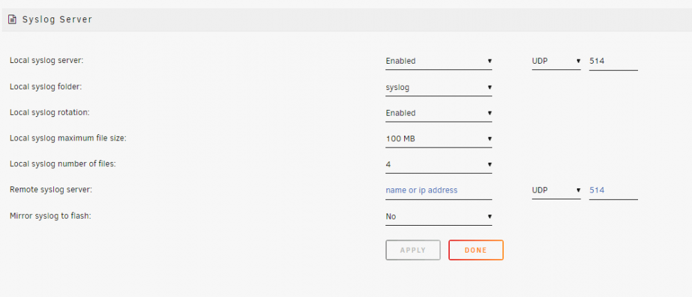The image size is (692, 297).
Task: Click the Remote syslog server port 514 field
Action: coord(613,190)
